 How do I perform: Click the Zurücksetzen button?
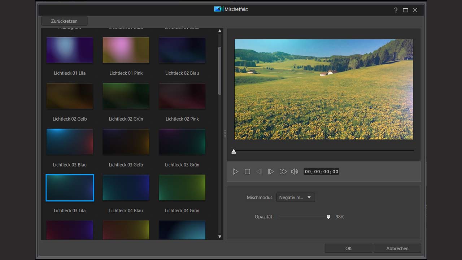click(x=64, y=21)
